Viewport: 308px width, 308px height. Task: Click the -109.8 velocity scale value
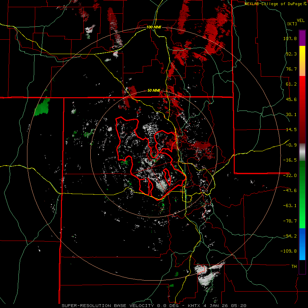click(x=288, y=251)
